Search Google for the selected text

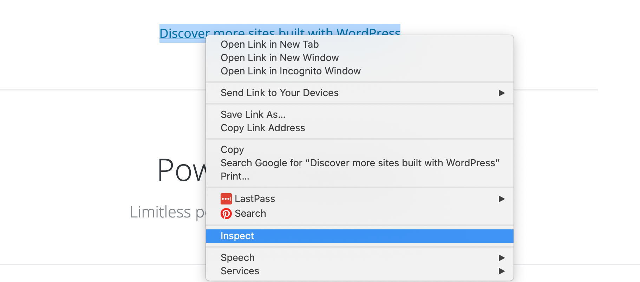[359, 163]
